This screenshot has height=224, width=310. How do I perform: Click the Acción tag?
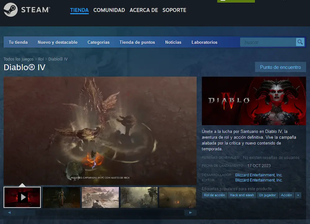[x=286, y=195]
